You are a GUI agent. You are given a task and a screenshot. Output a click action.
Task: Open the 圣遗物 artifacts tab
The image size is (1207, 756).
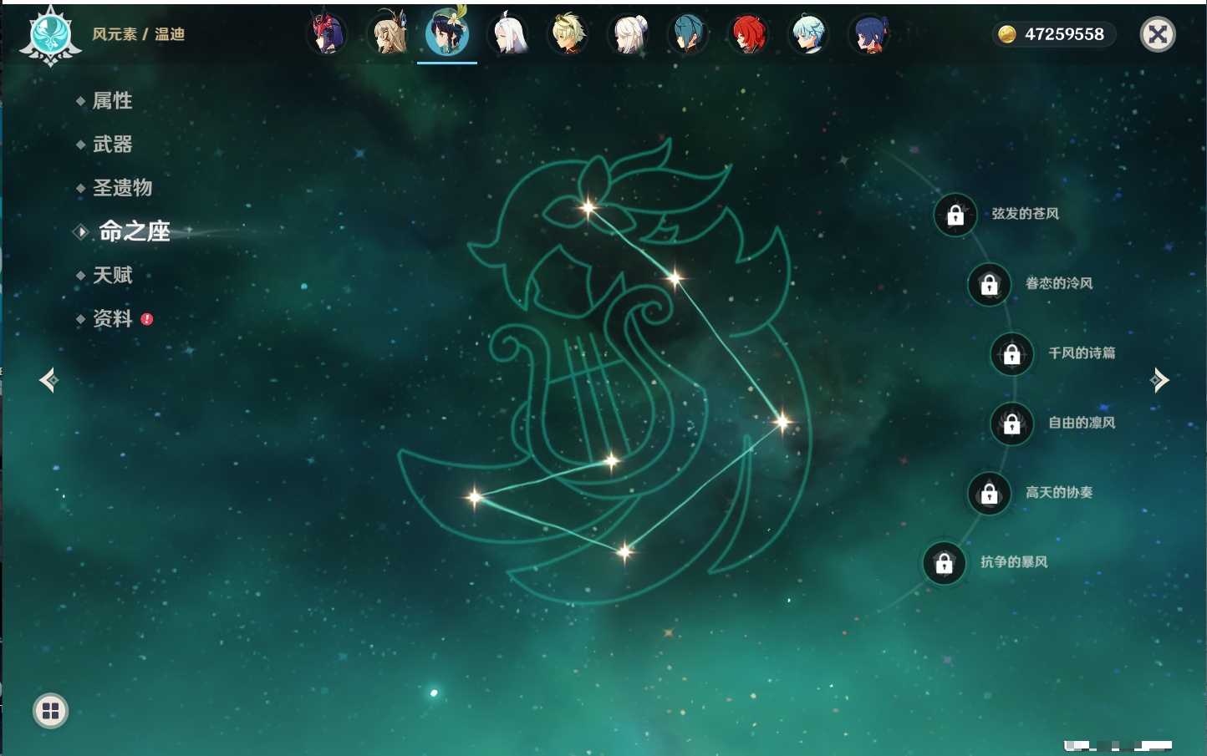tap(122, 188)
